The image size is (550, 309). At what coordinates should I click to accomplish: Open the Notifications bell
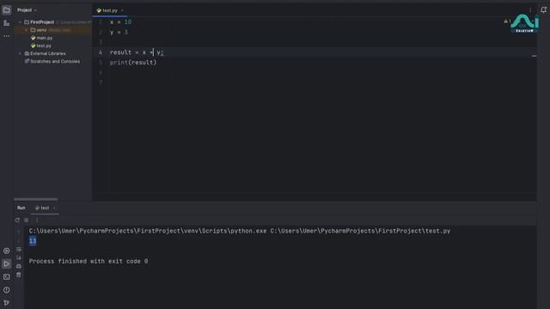(x=543, y=10)
